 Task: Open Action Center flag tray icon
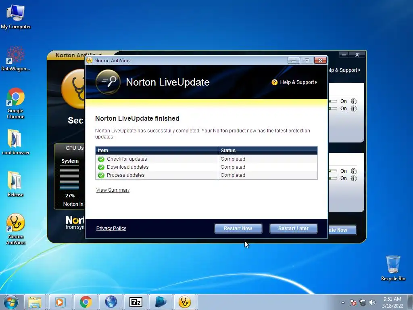tap(353, 302)
